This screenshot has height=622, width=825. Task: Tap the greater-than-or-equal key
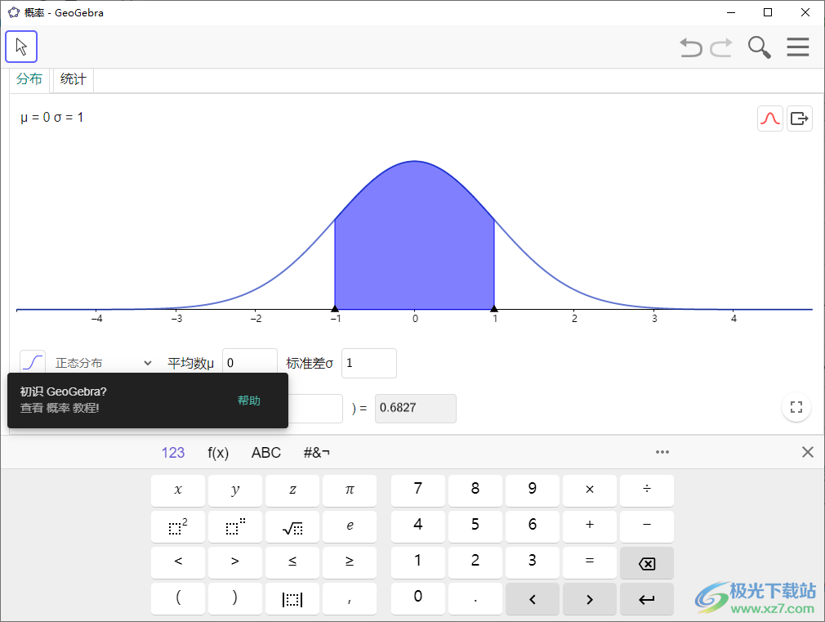click(x=350, y=563)
